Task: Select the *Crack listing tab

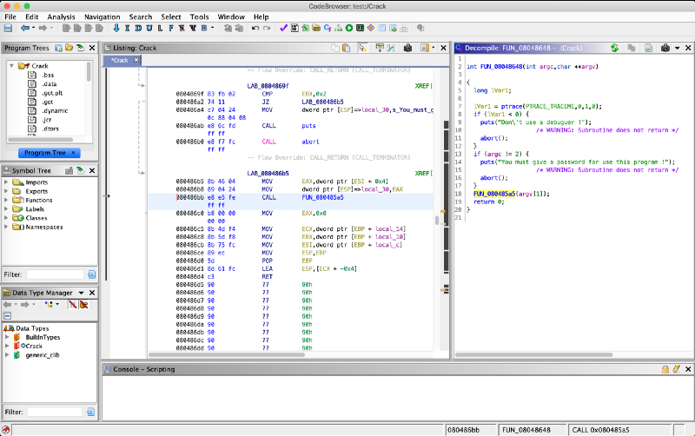Action: [119, 60]
